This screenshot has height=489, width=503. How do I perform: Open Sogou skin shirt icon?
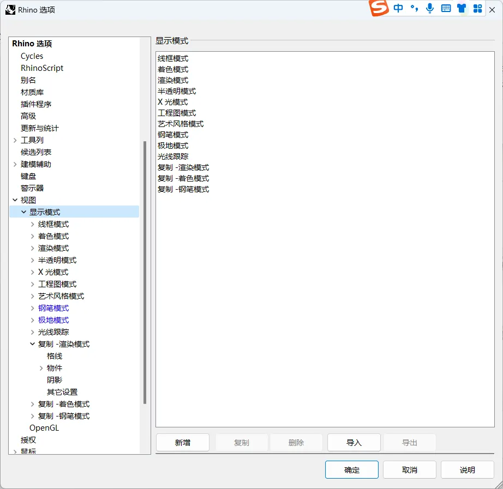462,8
